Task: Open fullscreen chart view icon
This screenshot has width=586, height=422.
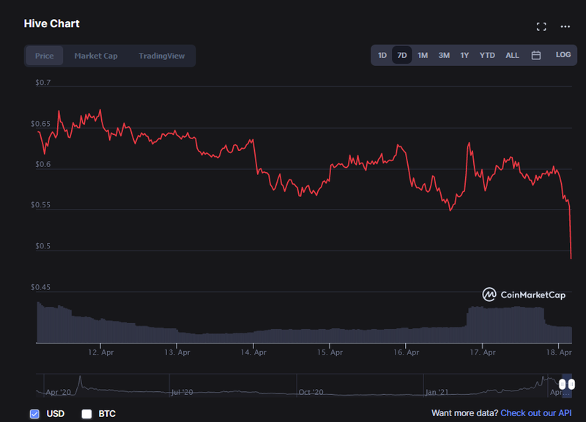Action: [x=541, y=26]
